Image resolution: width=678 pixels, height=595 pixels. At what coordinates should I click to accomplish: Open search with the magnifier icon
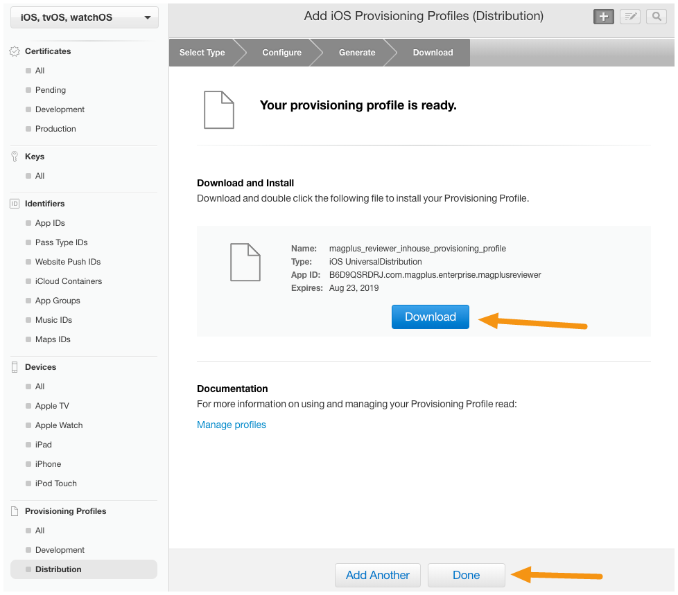[x=657, y=17]
